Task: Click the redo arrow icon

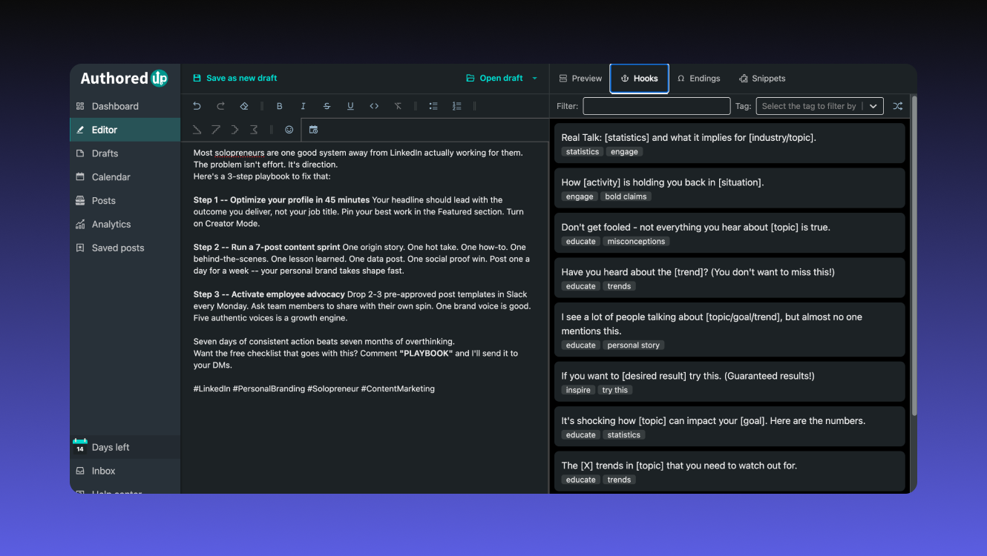Action: 220,106
